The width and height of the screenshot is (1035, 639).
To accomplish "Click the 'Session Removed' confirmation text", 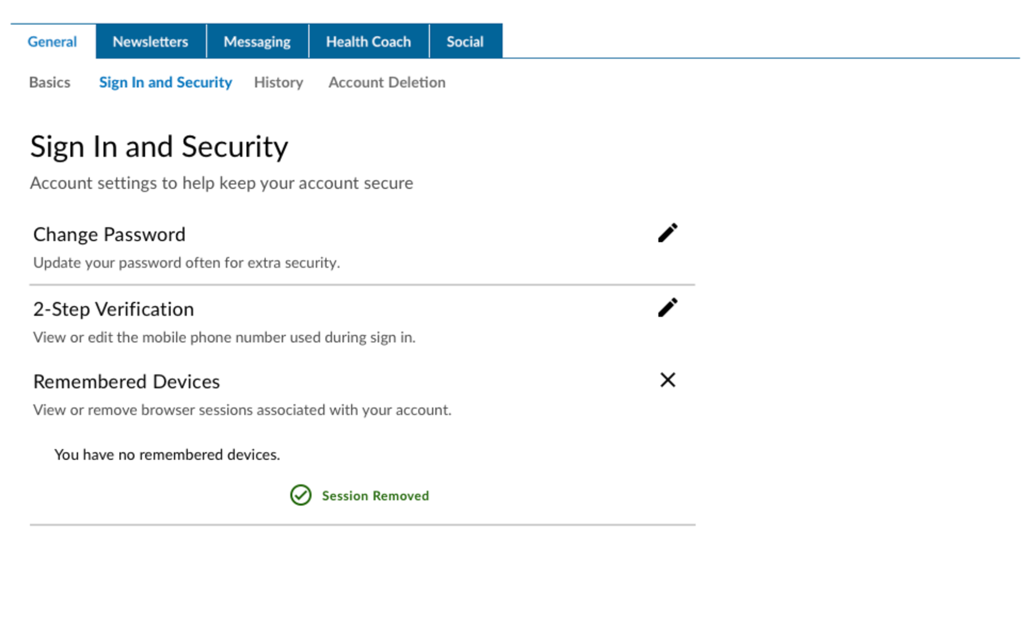I will (x=376, y=496).
